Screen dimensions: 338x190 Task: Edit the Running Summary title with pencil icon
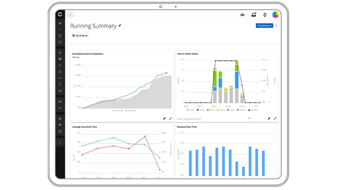pos(120,26)
